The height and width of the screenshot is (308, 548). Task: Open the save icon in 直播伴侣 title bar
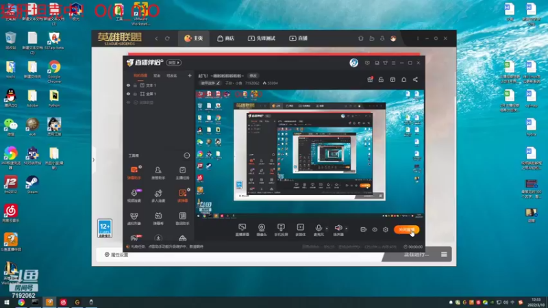[x=377, y=63]
